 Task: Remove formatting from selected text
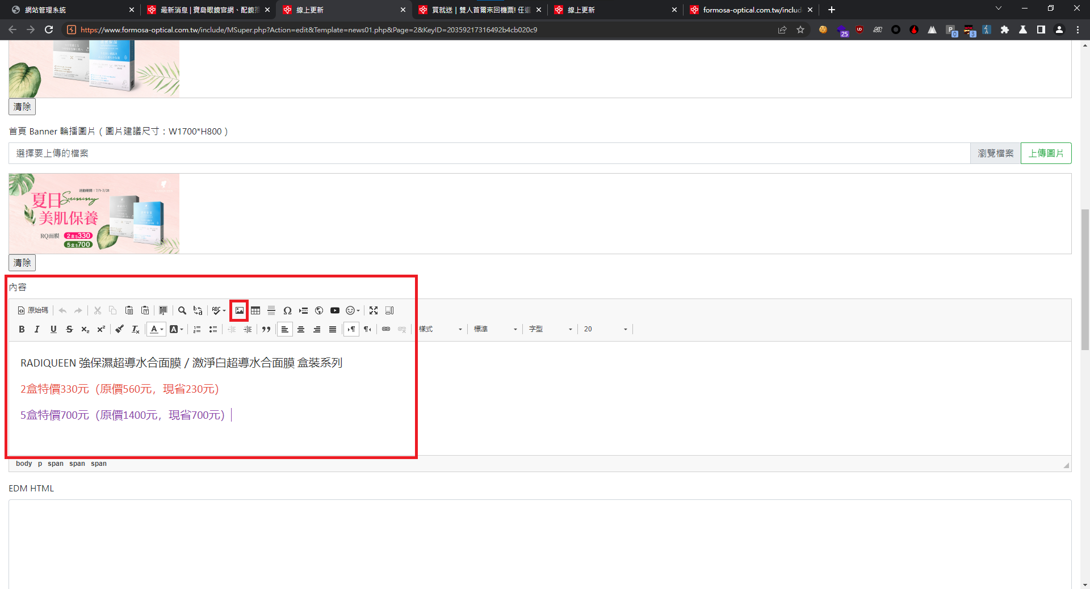(135, 329)
